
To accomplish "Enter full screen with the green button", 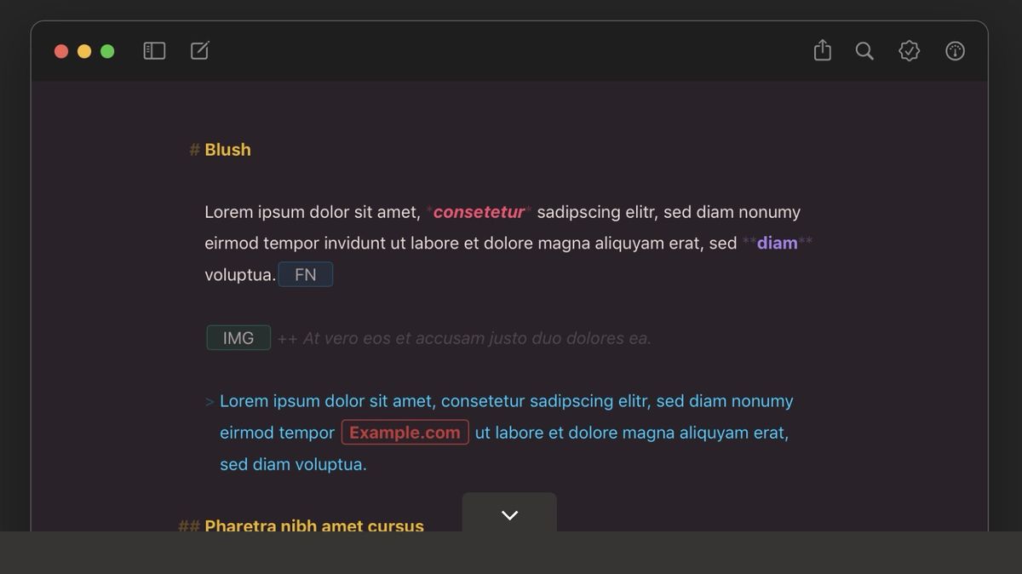I will [107, 51].
